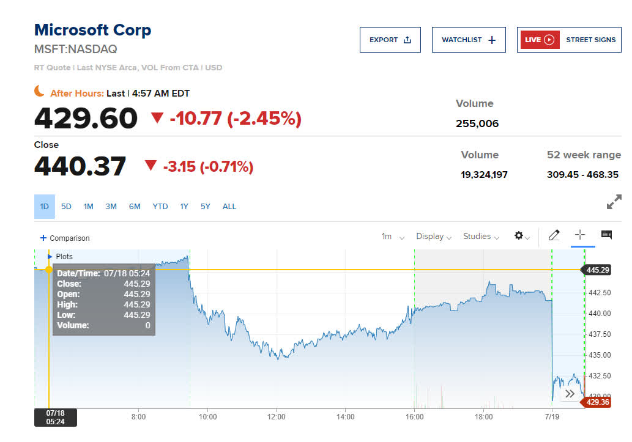Expand the Plots disclosure triangle

pyautogui.click(x=50, y=257)
